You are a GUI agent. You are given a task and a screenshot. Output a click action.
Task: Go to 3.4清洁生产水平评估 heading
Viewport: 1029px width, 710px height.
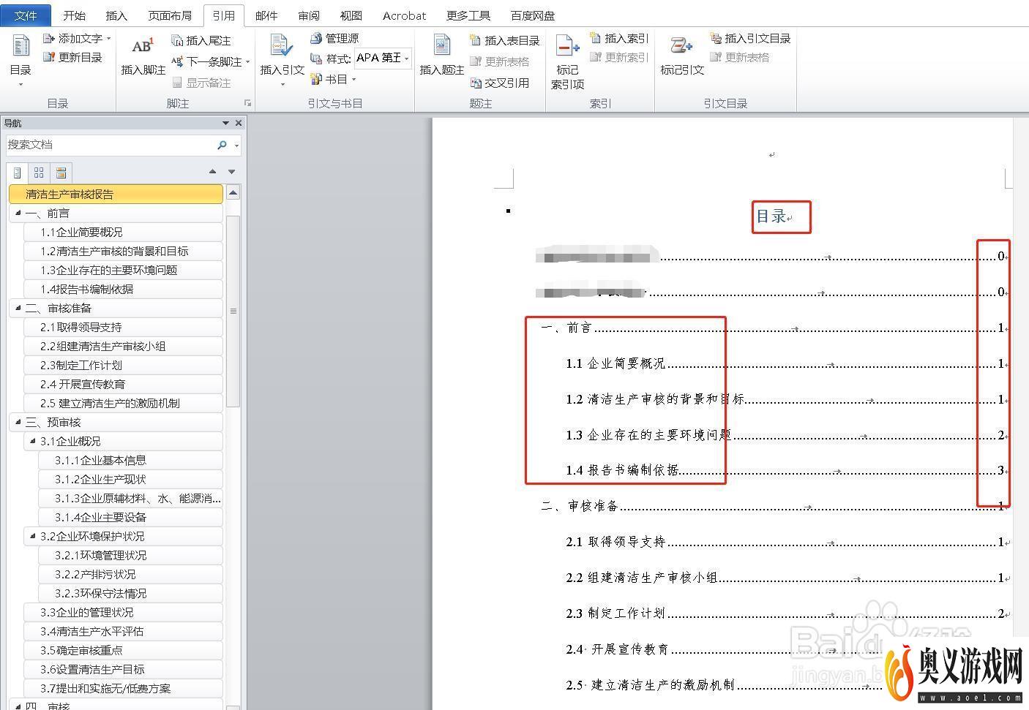click(123, 631)
